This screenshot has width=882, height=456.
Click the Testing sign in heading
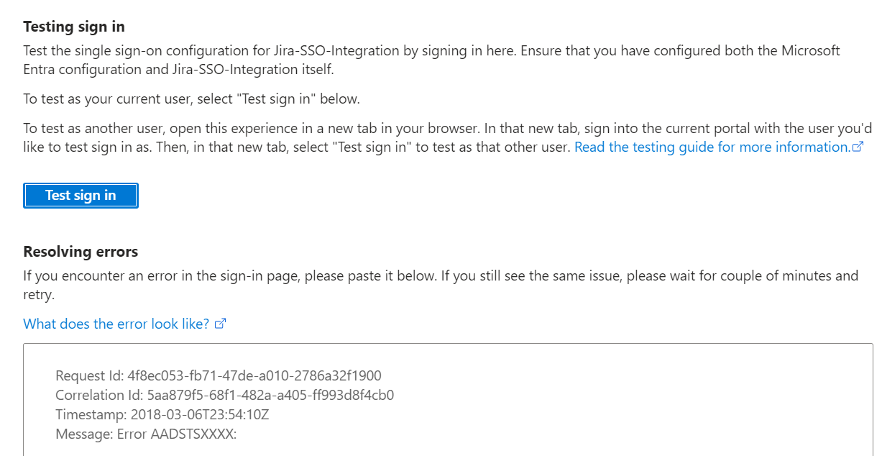coord(74,27)
